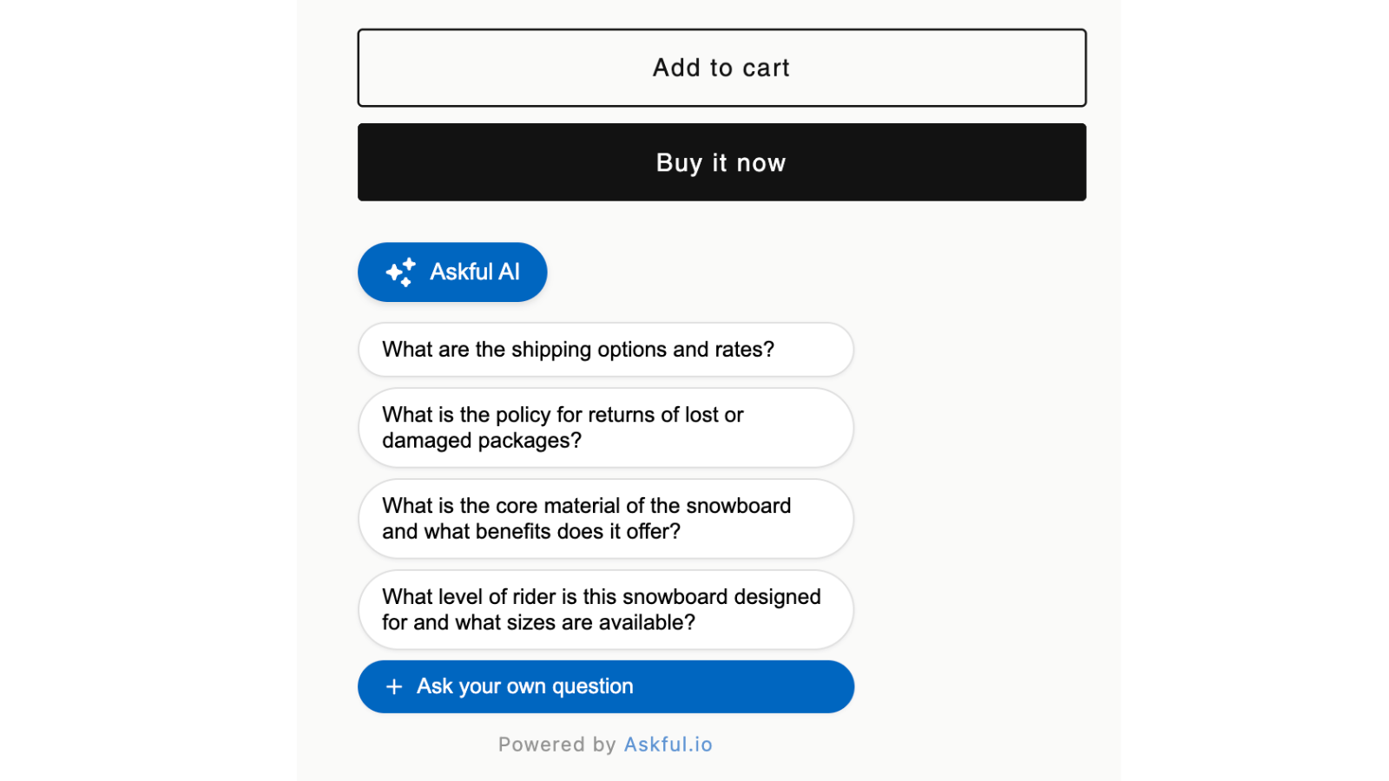The height and width of the screenshot is (781, 1389).
Task: Tap the black Buy it now checkout bar
Action: tap(721, 162)
